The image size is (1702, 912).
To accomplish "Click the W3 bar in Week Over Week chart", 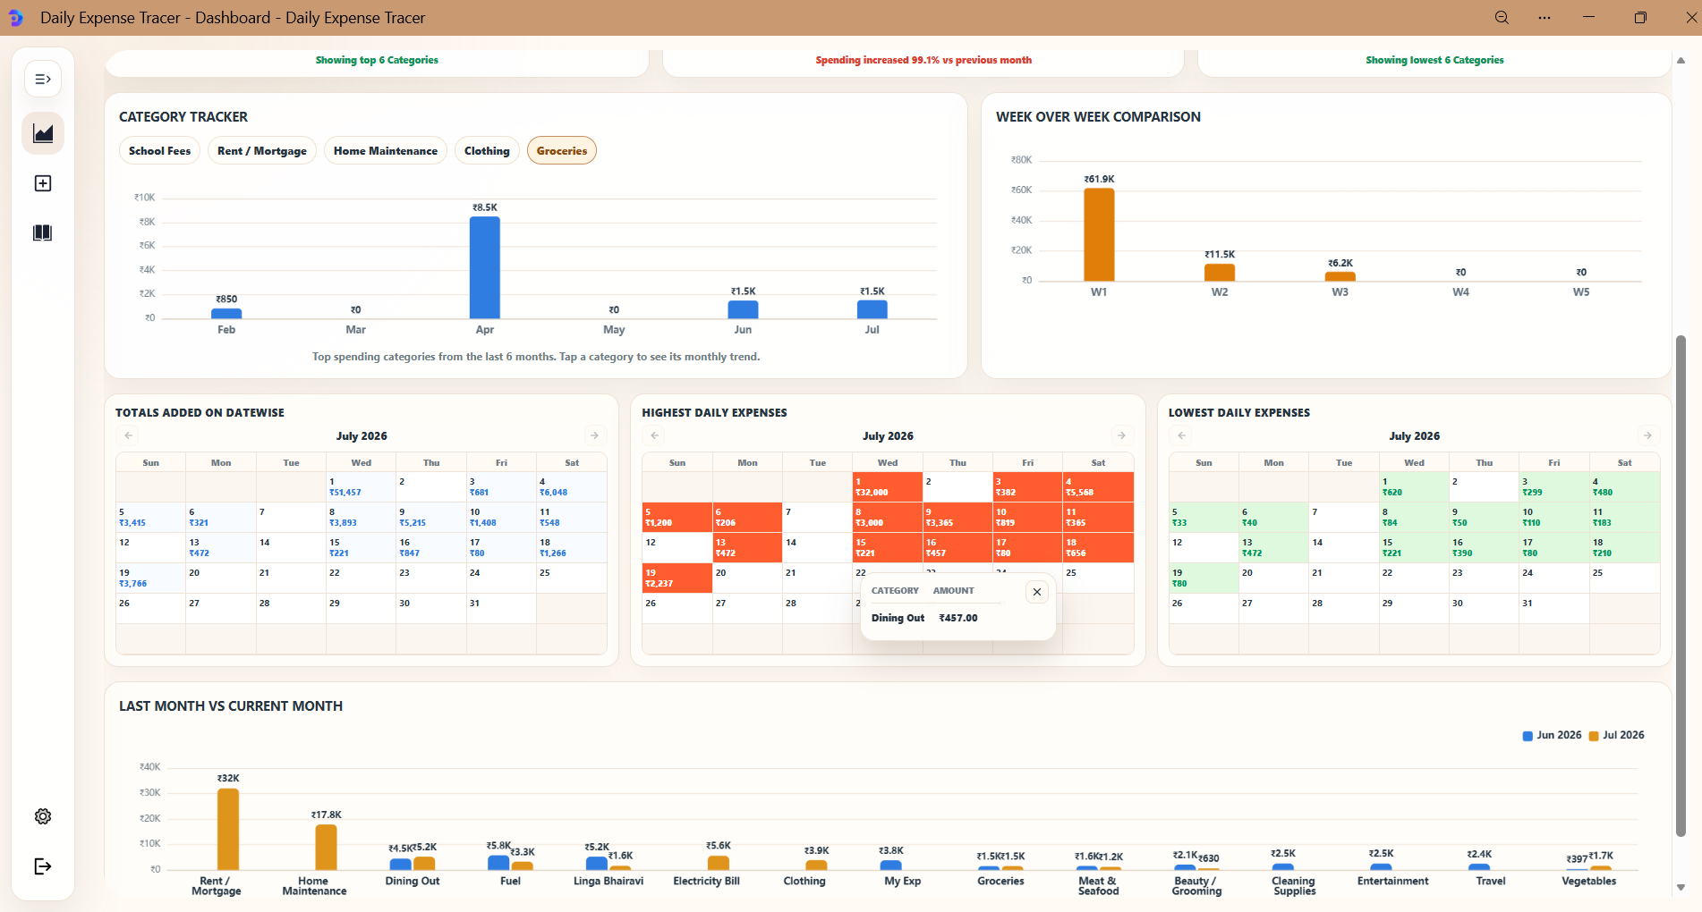I will click(x=1340, y=277).
